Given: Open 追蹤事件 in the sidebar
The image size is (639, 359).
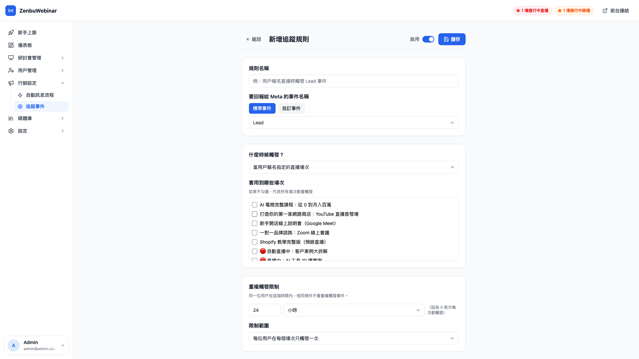Looking at the screenshot, I should 41,106.
